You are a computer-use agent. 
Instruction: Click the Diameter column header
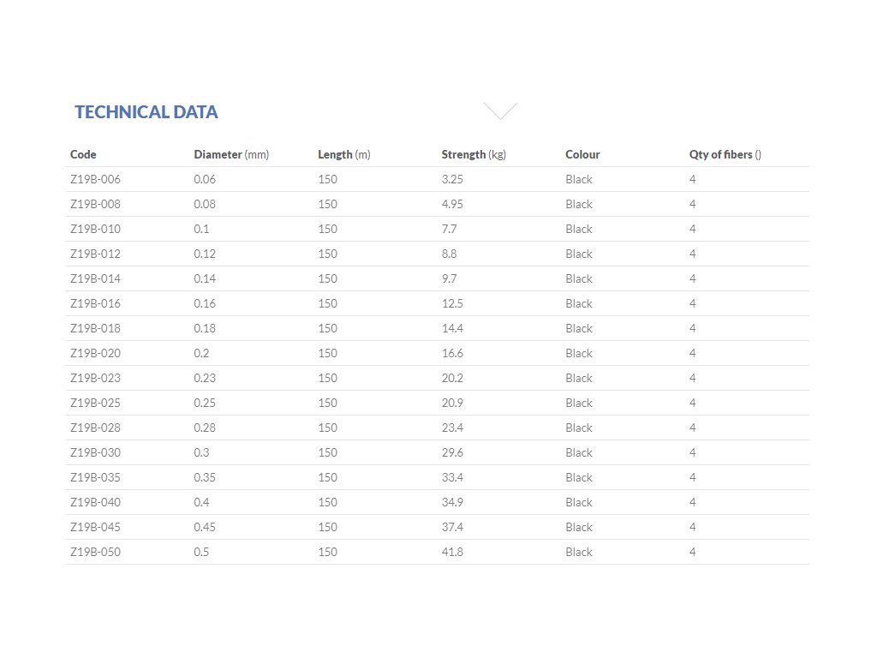[x=230, y=155]
